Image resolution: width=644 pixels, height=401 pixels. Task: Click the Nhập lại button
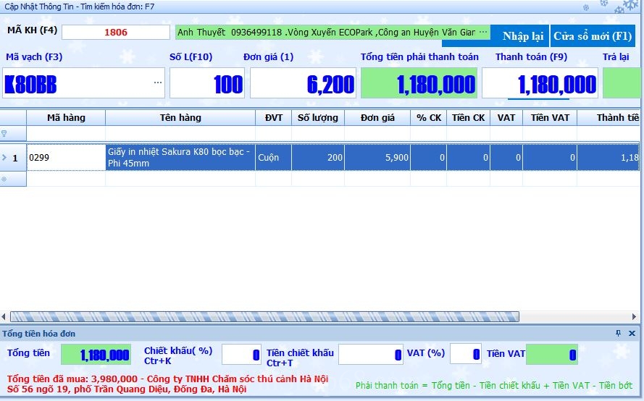[x=522, y=36]
